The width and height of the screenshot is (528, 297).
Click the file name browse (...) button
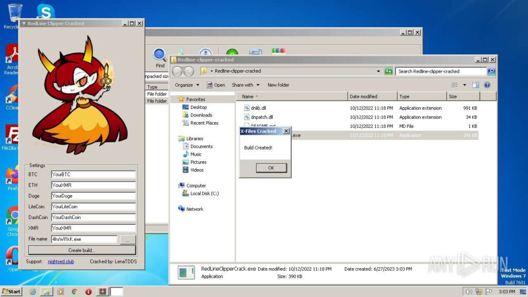pos(128,239)
